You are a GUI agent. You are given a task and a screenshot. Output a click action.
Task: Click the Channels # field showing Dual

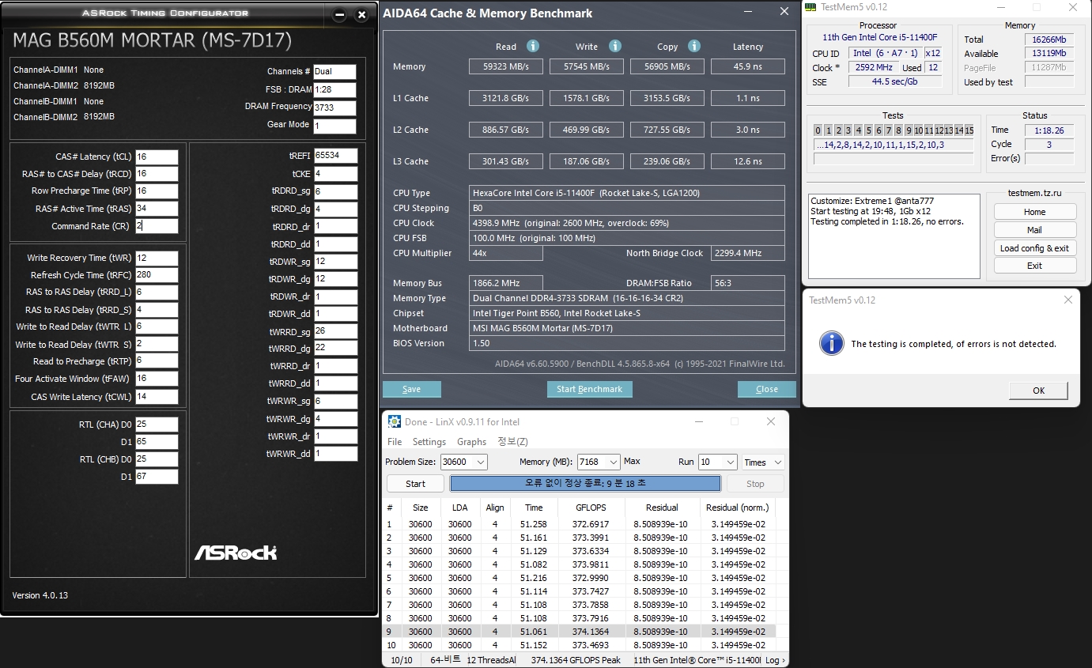click(x=334, y=71)
